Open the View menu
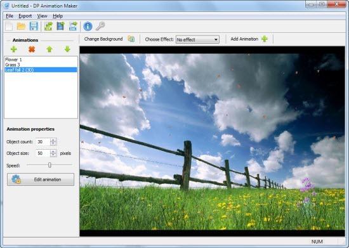Screen dimensions: 349x248 pyautogui.click(x=42, y=16)
